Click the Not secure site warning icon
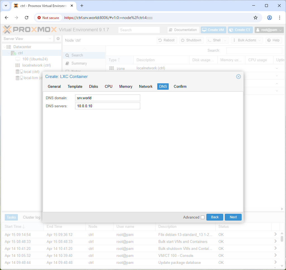Screen dimensions: 286x270 [x=39, y=18]
